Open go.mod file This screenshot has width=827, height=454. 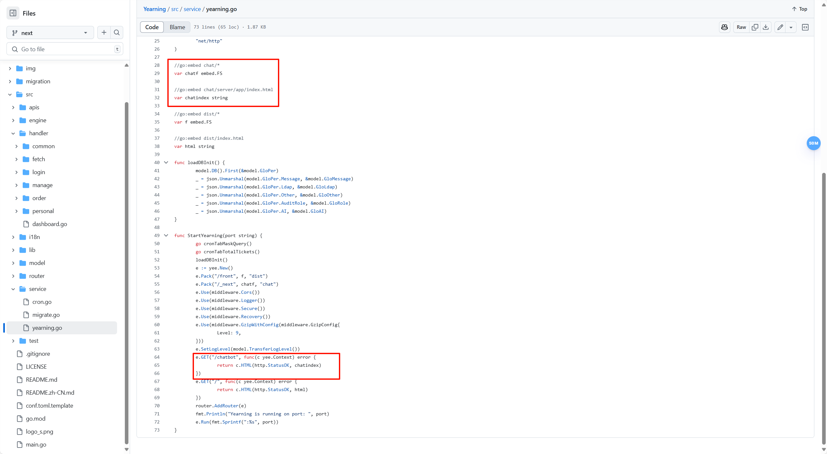point(36,419)
